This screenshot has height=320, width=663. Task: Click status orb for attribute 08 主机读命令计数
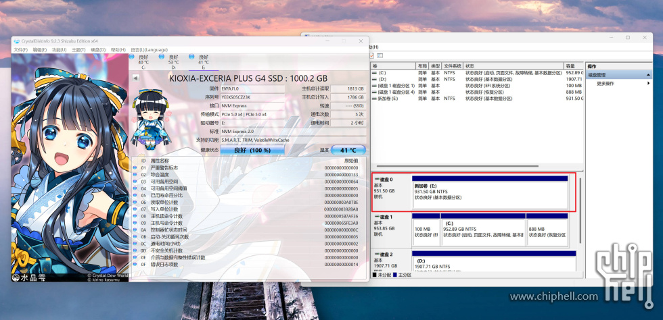[135, 216]
